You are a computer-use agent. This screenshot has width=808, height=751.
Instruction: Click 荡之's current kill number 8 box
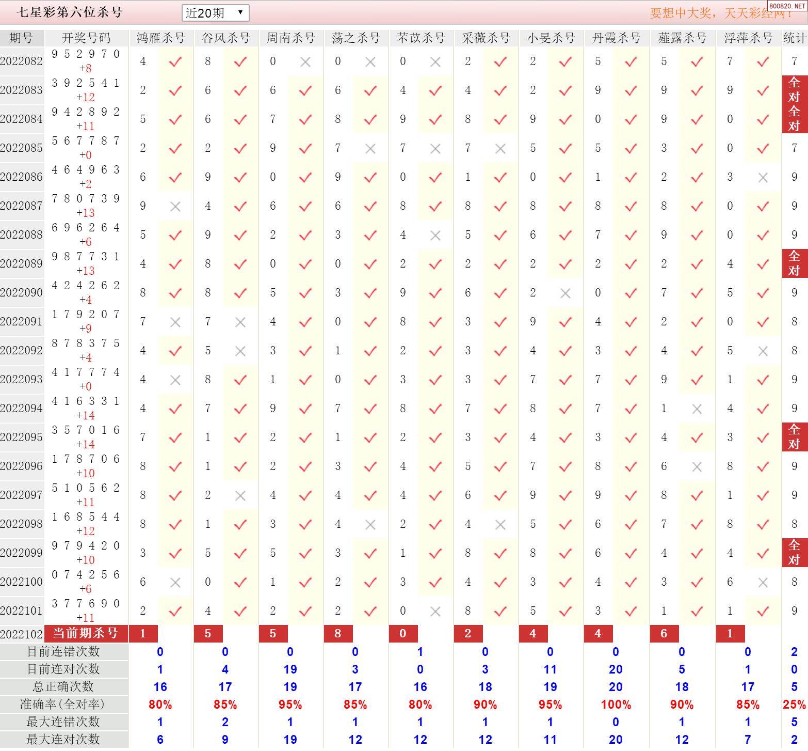pyautogui.click(x=338, y=633)
